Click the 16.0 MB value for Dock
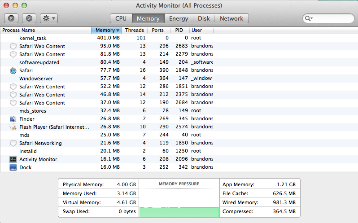 (110, 167)
